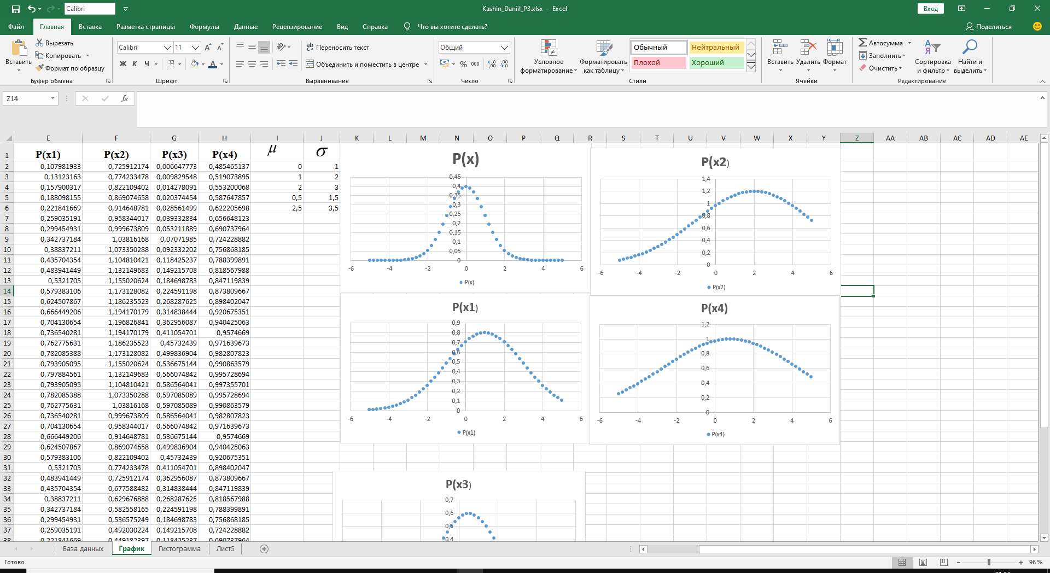Click the Вход sign-in button
The image size is (1050, 573).
pyautogui.click(x=931, y=9)
